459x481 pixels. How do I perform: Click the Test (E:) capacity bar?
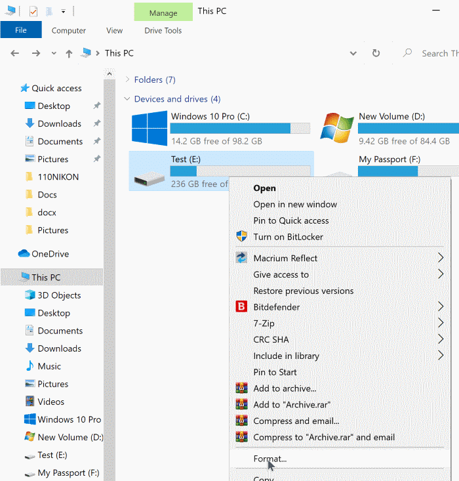click(240, 171)
